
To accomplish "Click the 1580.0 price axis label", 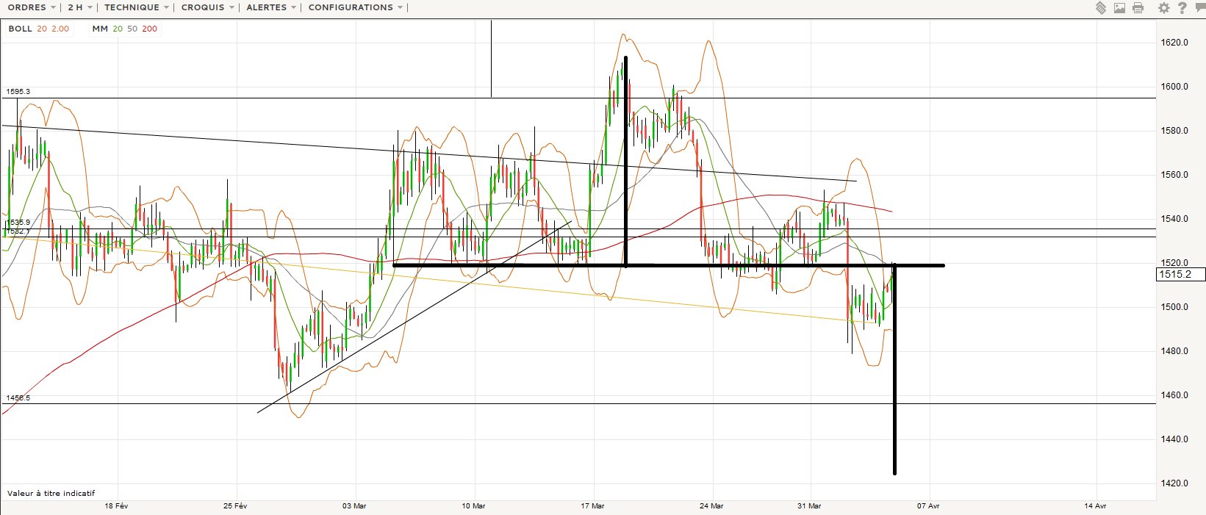I will coord(1174,131).
